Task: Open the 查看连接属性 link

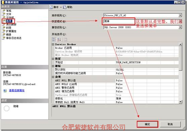Action: coord(17,90)
